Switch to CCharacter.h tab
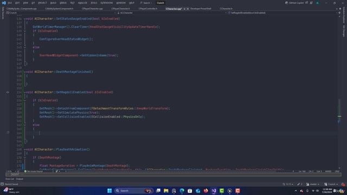Viewport: 347px width, 195px height. point(226,9)
